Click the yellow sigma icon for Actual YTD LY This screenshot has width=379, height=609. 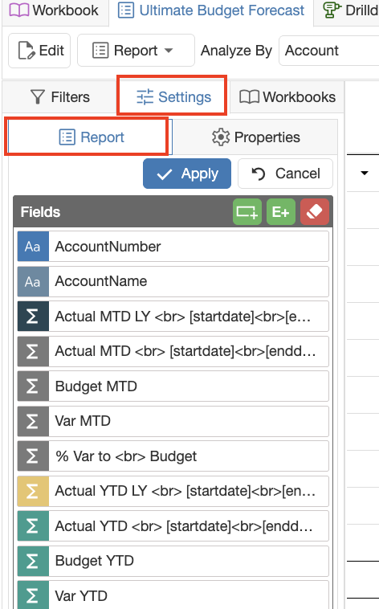[x=33, y=491]
